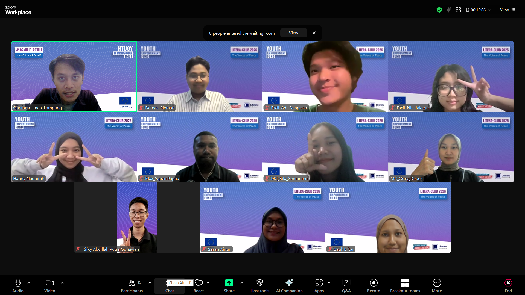Launch AI Companion sparkle icon
This screenshot has height=295, width=525.
289,283
